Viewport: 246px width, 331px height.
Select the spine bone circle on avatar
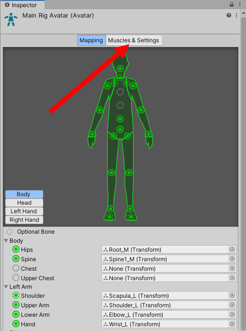click(x=120, y=119)
